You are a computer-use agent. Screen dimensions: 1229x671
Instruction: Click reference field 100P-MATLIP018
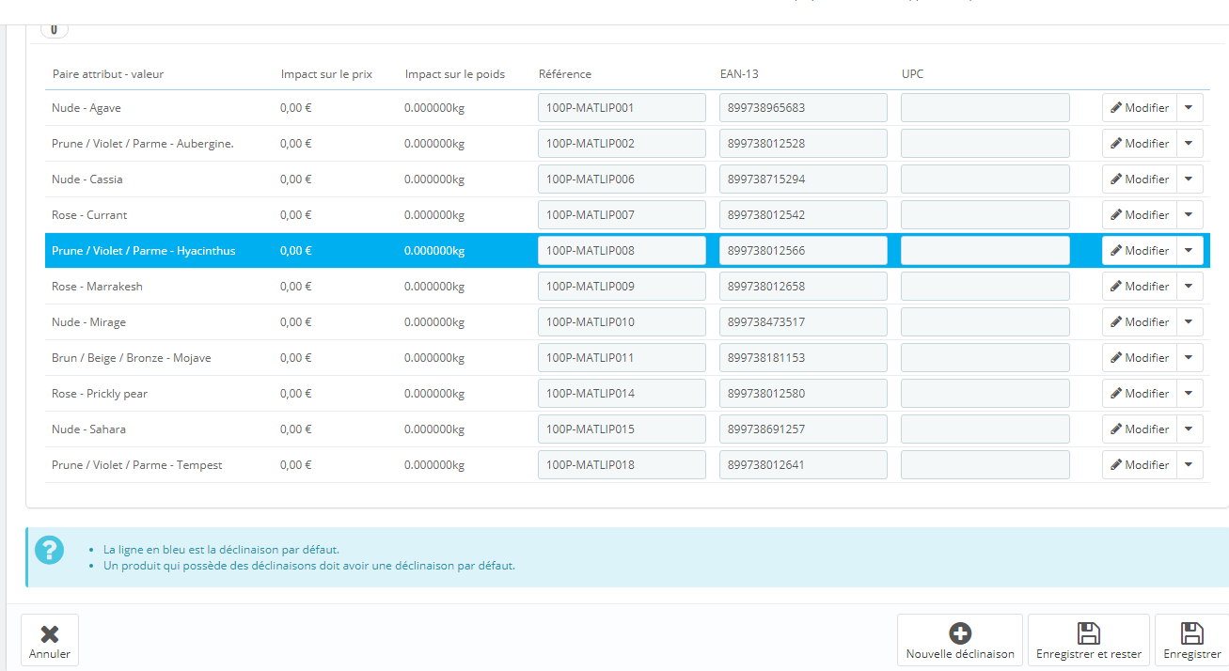tap(622, 465)
